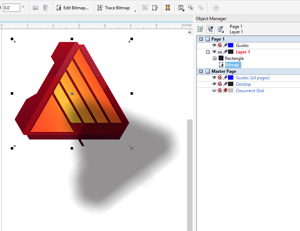Click the Trace Bitmap button
300x231 pixels.
[114, 8]
